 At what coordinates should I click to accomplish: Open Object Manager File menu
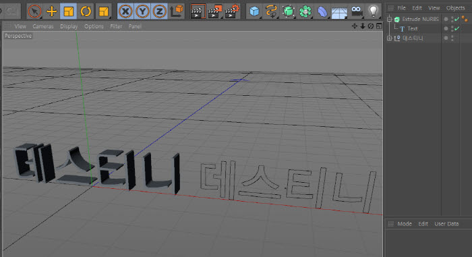[402, 8]
